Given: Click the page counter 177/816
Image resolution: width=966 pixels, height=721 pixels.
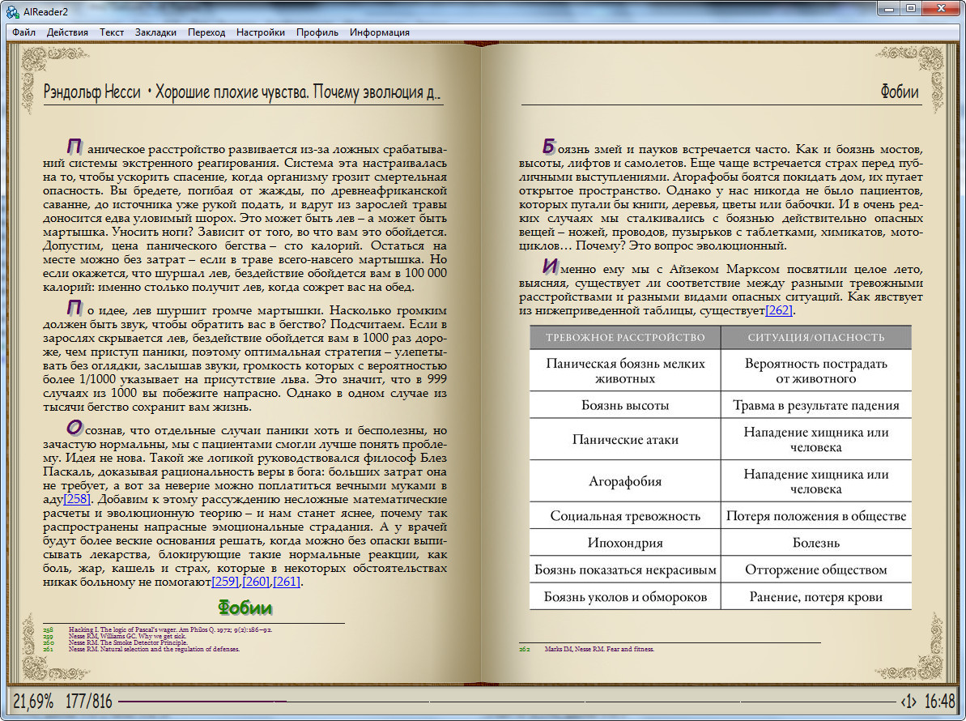Looking at the screenshot, I should pyautogui.click(x=89, y=702).
